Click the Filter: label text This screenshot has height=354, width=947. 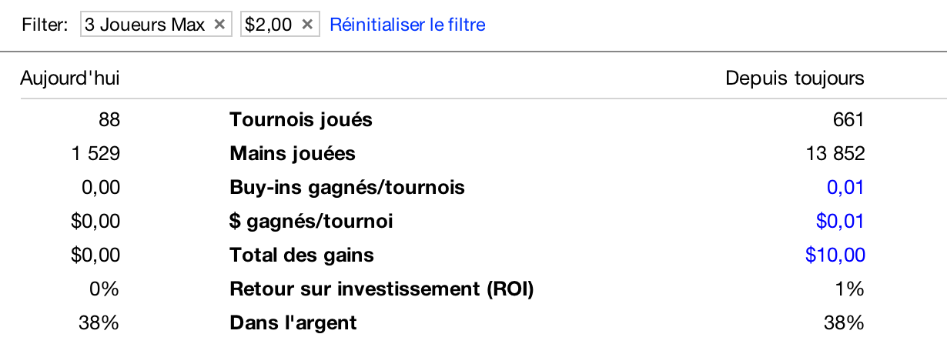45,25
